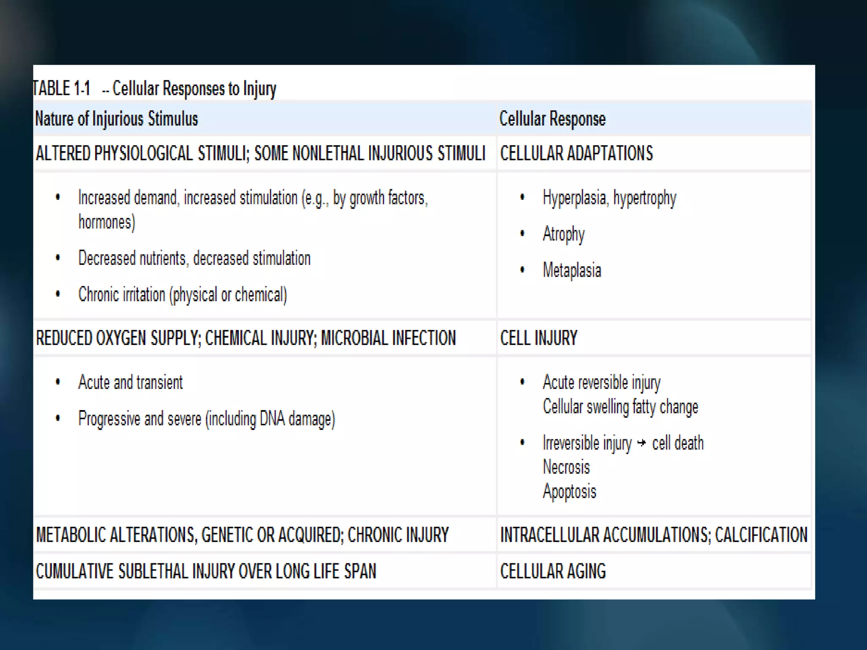Click the 'Nature of Injurious Stimulus' header
The image size is (867, 650).
coord(116,119)
